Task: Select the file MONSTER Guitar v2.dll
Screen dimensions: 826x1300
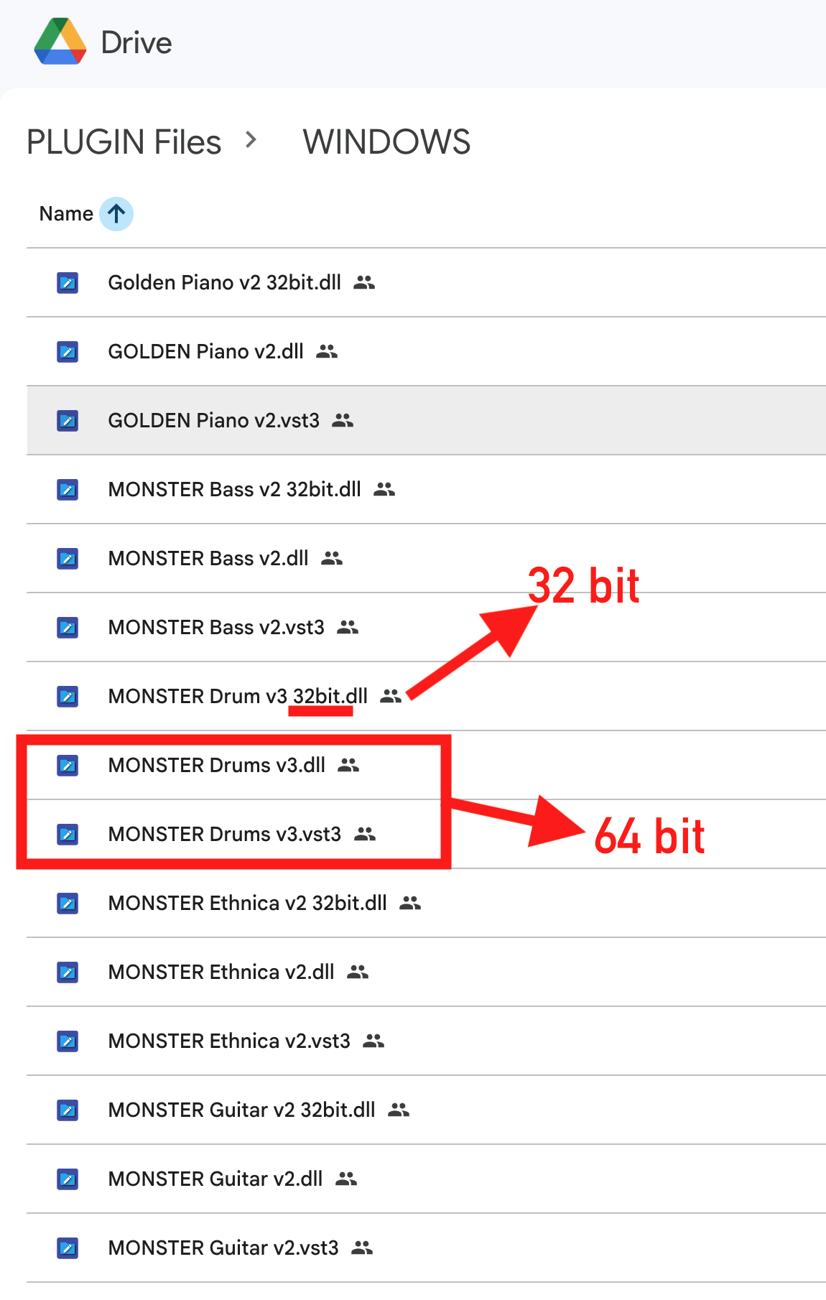Action: tap(426, 1179)
